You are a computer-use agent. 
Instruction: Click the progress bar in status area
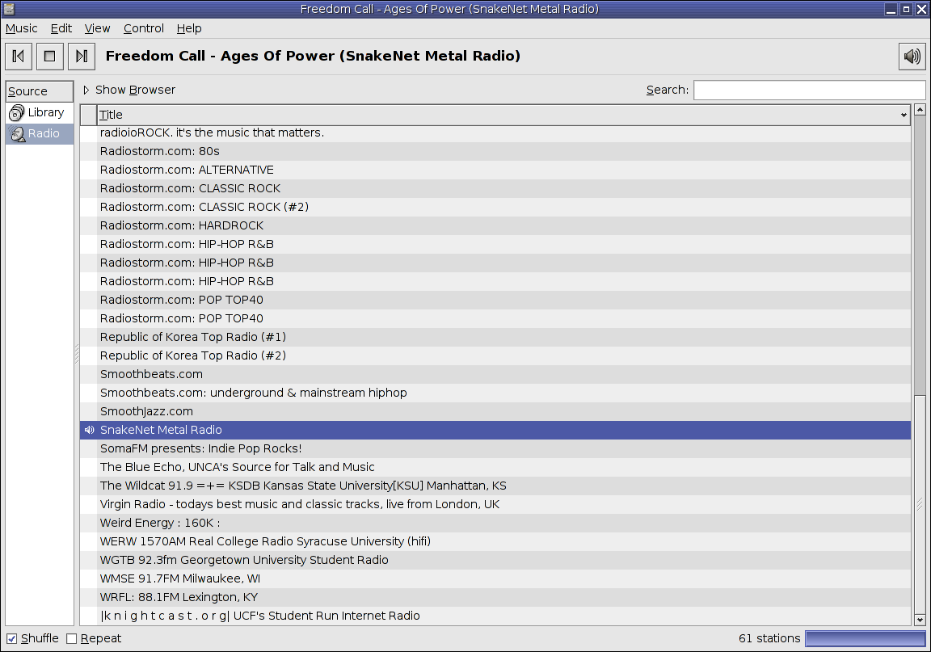[x=866, y=638]
